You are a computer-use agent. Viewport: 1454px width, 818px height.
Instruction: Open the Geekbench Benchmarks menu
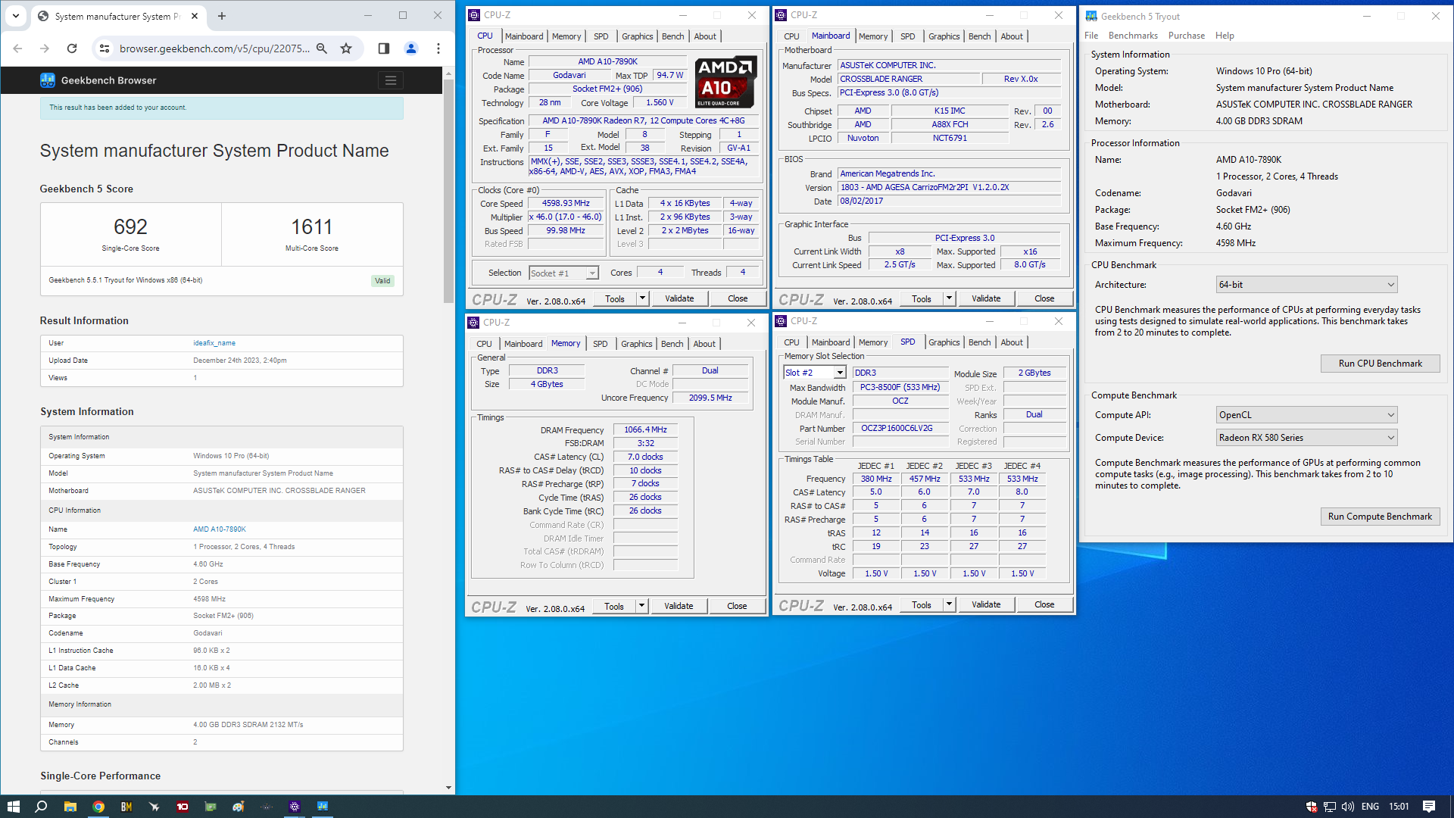[x=1133, y=36]
